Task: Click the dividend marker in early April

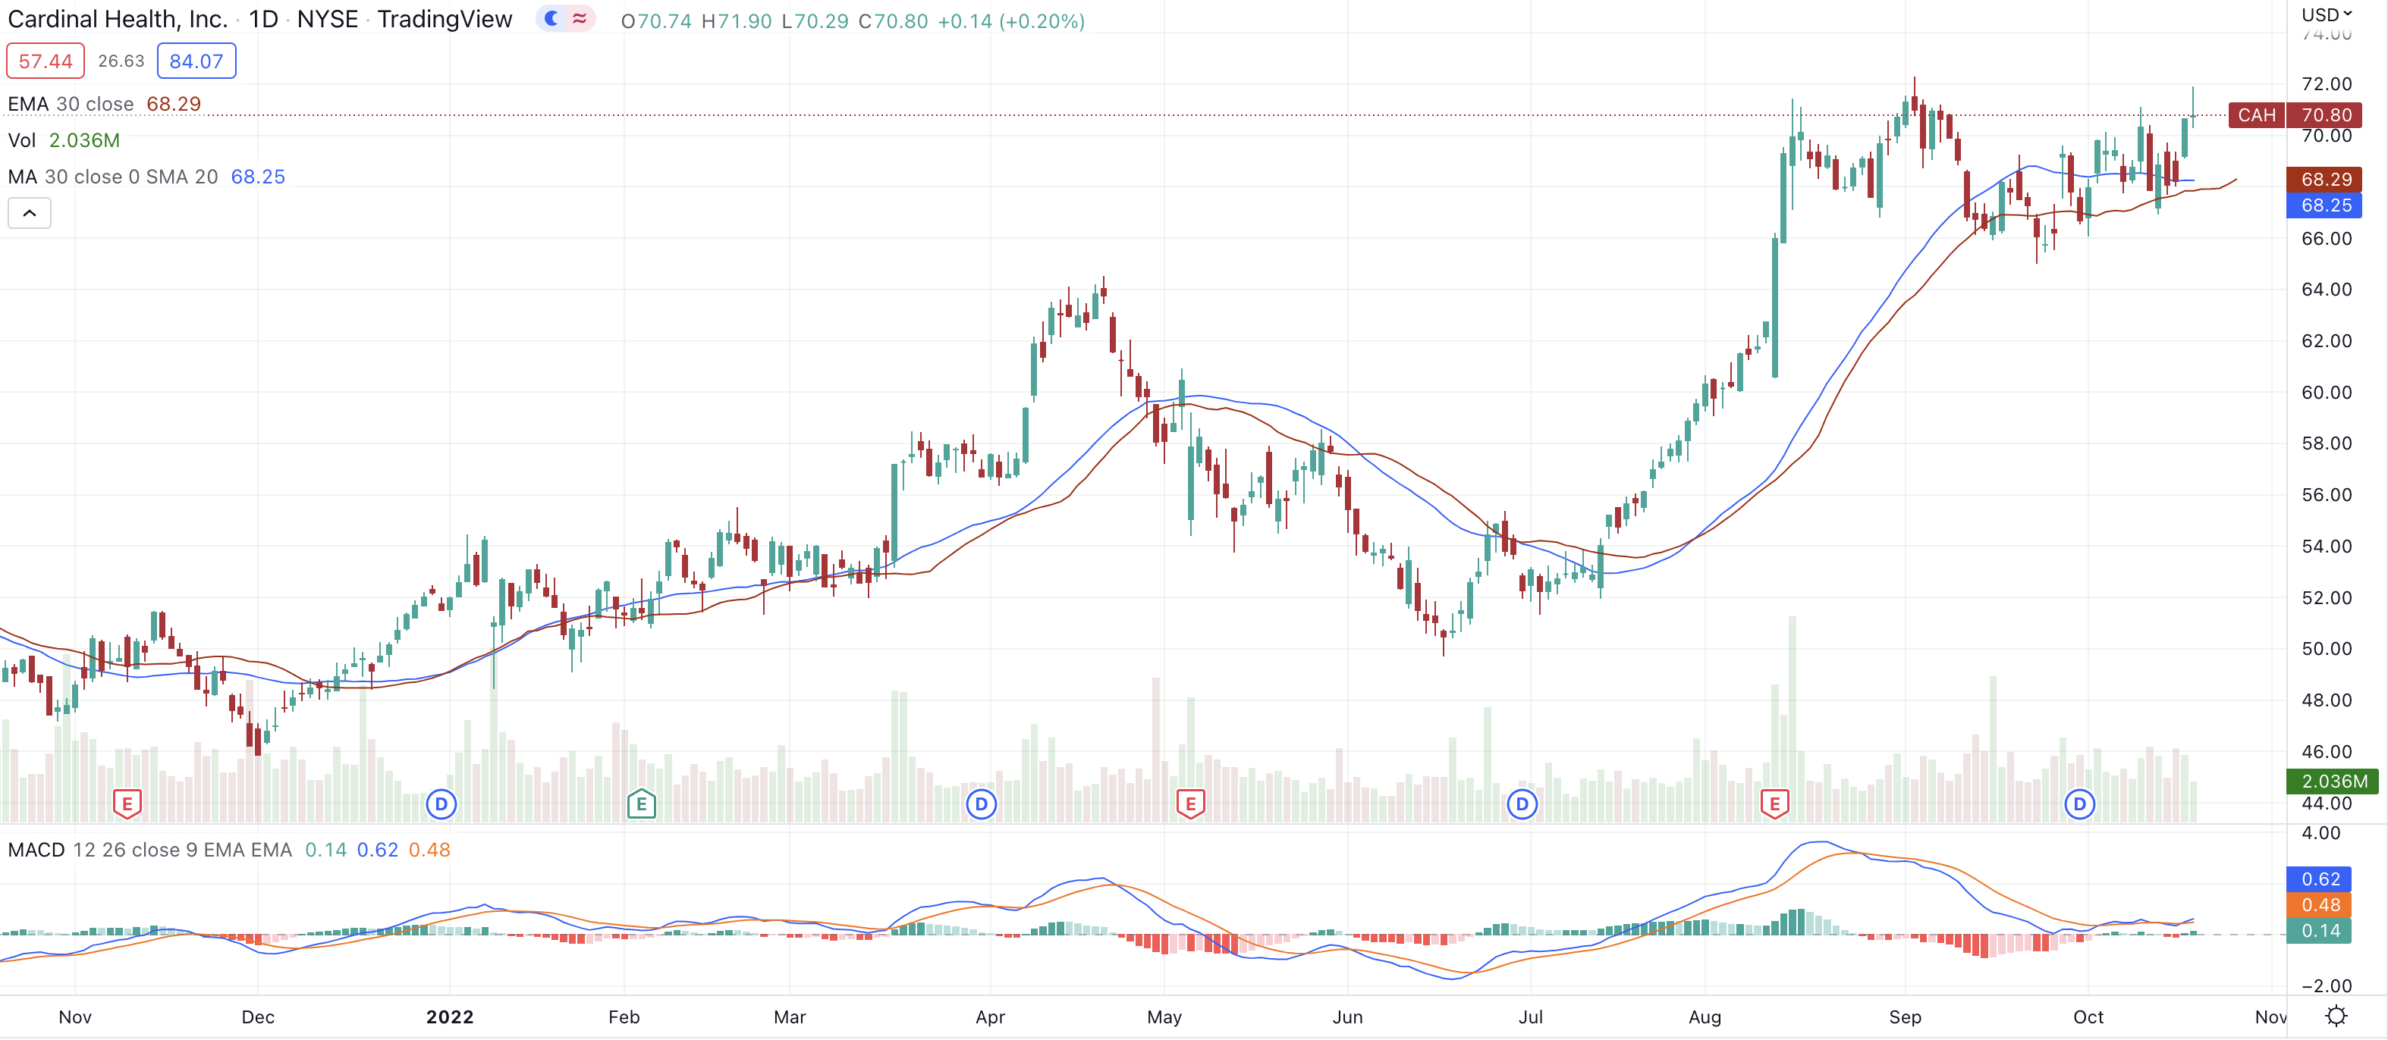Action: point(981,803)
